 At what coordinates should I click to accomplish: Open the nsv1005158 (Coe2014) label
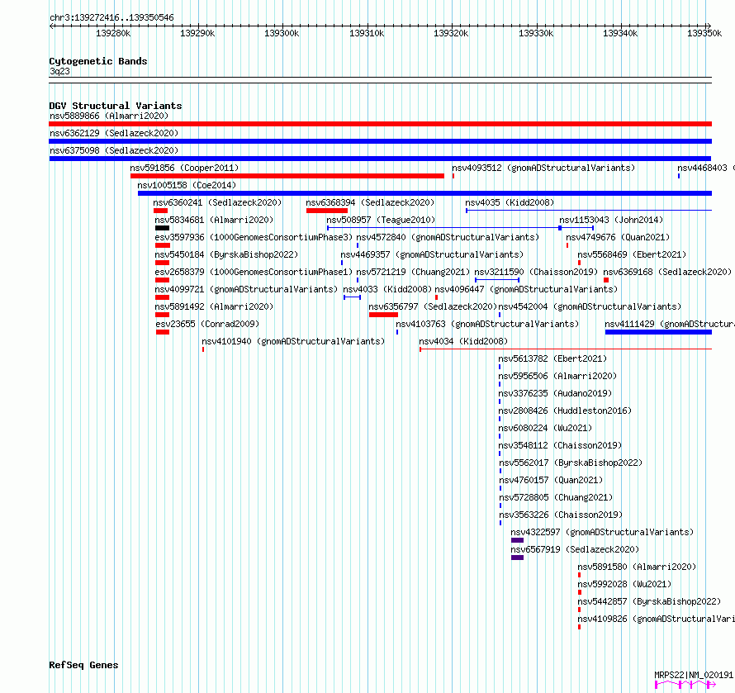tap(187, 185)
